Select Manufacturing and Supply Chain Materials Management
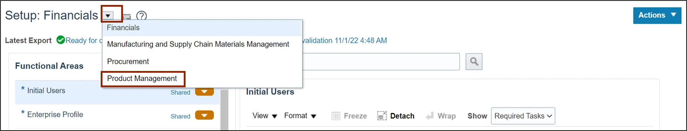687x131 pixels. point(198,44)
